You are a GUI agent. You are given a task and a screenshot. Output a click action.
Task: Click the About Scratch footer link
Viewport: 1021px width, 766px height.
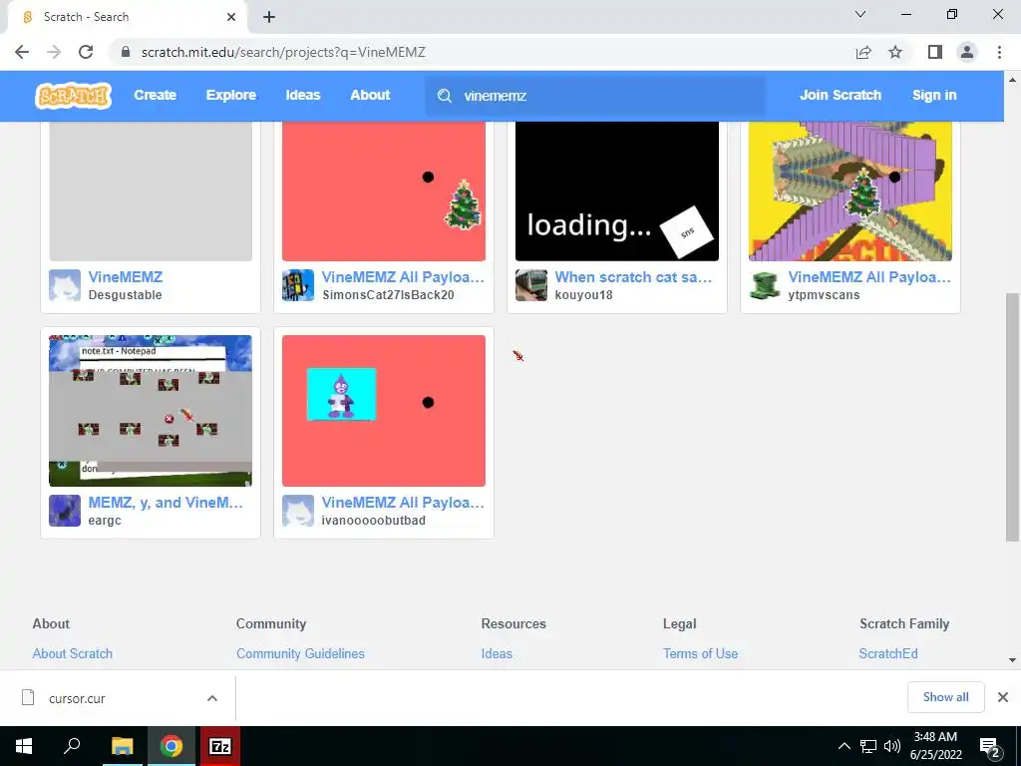click(72, 653)
